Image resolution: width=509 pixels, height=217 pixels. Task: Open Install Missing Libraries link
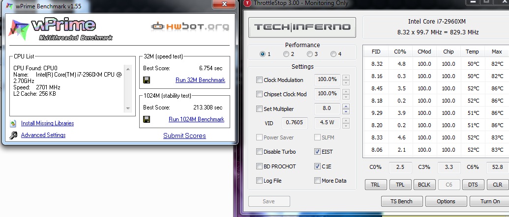47,123
